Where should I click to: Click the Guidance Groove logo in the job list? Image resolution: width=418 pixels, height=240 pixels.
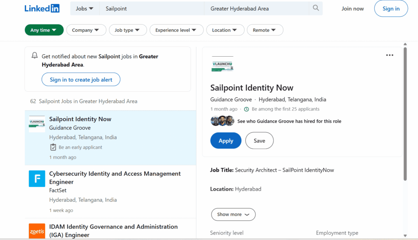[x=37, y=124]
